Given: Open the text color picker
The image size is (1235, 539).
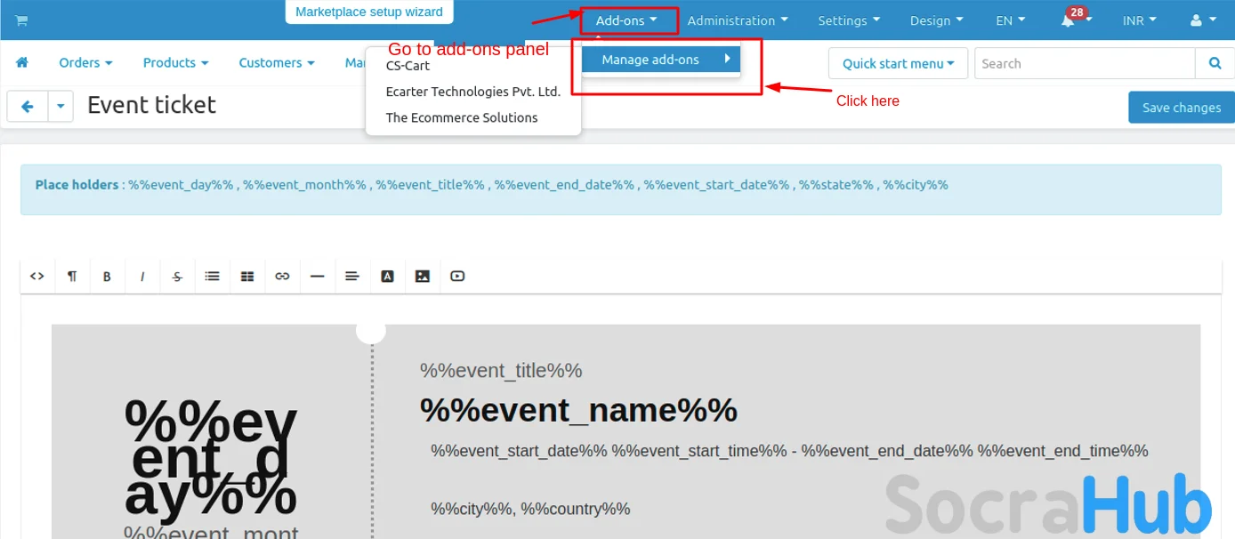Looking at the screenshot, I should pos(387,277).
